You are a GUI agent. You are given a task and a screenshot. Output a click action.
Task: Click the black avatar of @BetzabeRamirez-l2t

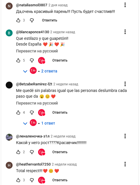tap(9, 85)
